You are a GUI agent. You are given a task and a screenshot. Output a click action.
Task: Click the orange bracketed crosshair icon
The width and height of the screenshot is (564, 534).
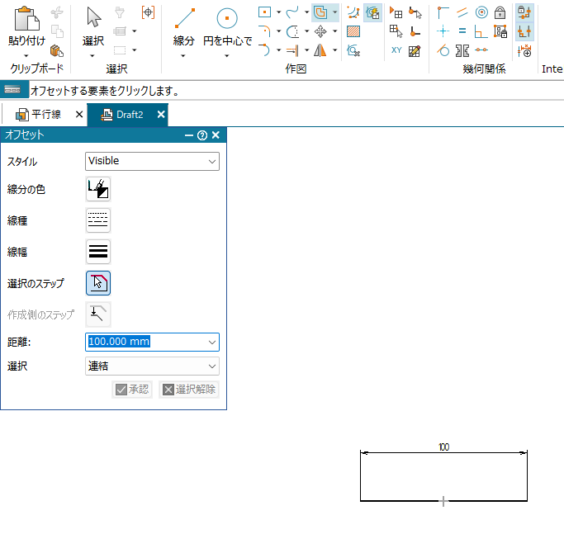tap(148, 12)
